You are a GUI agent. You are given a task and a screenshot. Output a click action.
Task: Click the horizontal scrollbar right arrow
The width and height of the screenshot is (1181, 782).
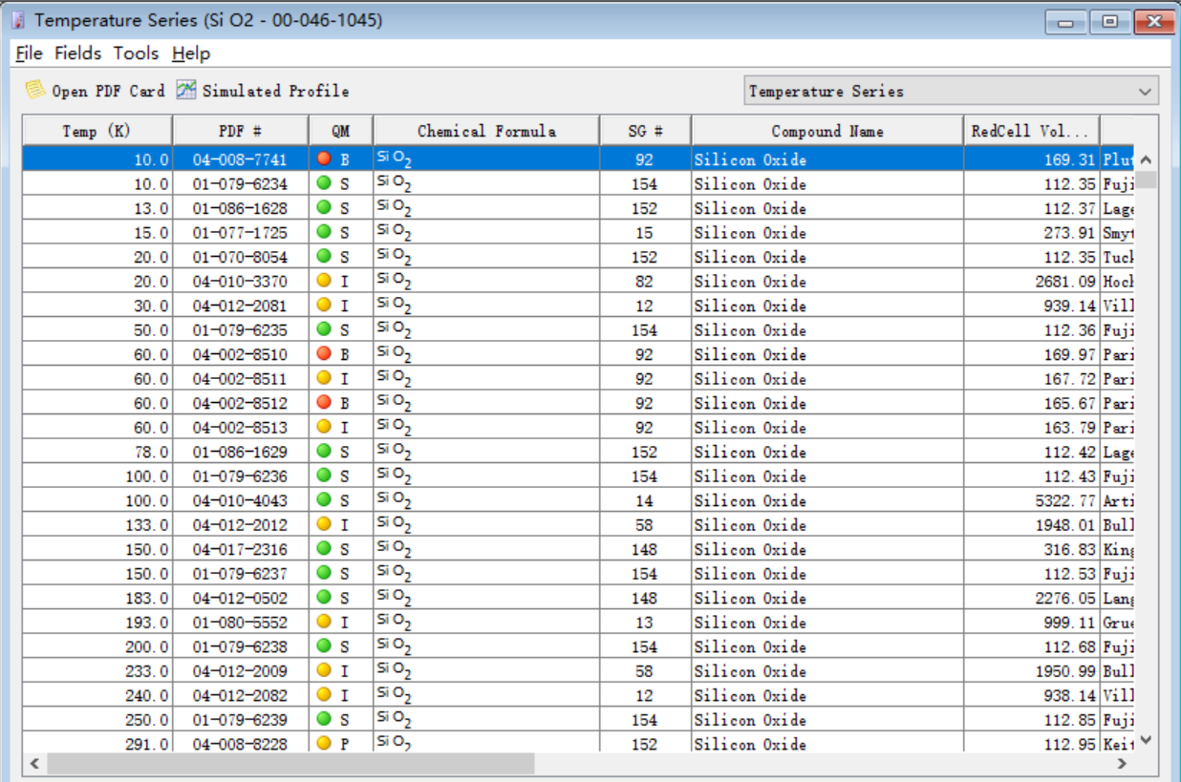tap(1123, 763)
